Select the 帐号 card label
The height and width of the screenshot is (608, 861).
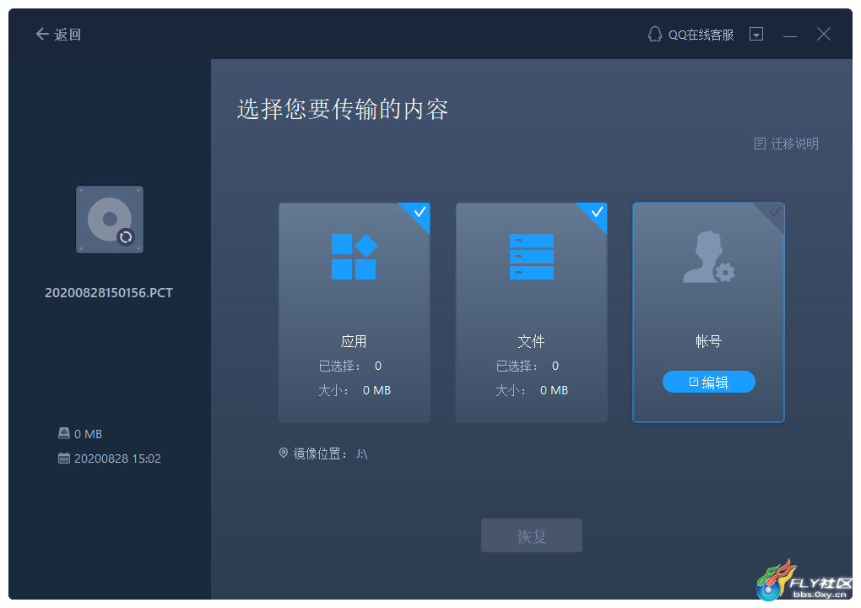[708, 341]
